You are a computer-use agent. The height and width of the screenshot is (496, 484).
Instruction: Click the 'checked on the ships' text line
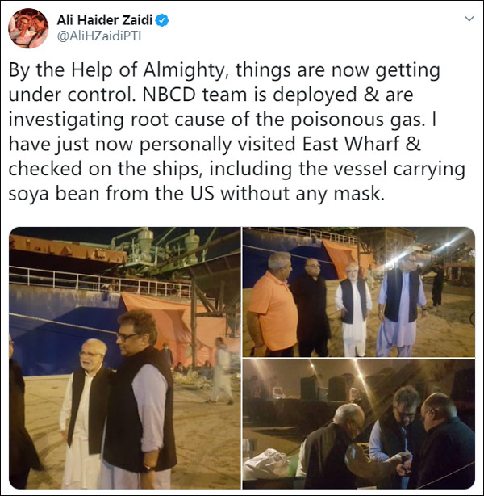[236, 169]
